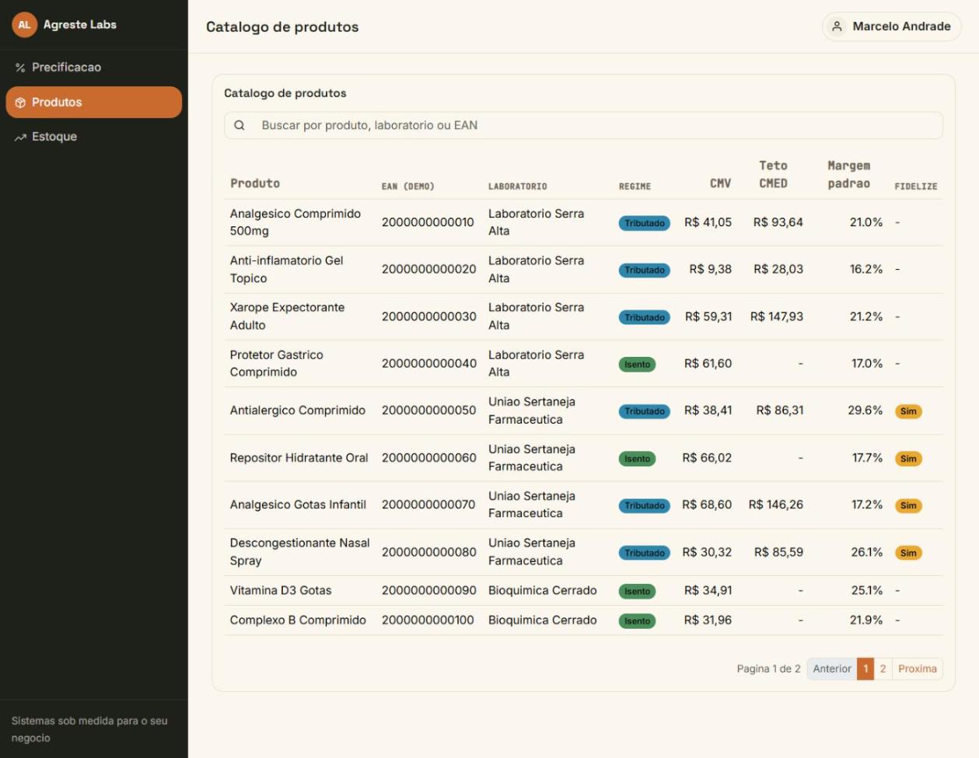Click the box icon beside Produtos

pyautogui.click(x=20, y=103)
